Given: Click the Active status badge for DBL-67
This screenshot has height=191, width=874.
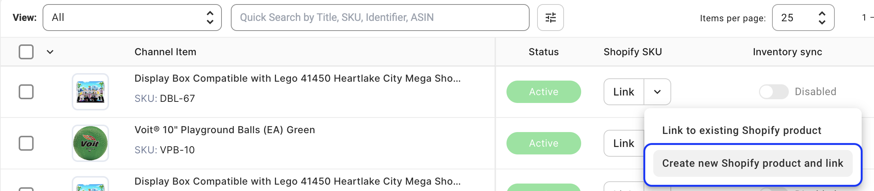Looking at the screenshot, I should click(543, 92).
